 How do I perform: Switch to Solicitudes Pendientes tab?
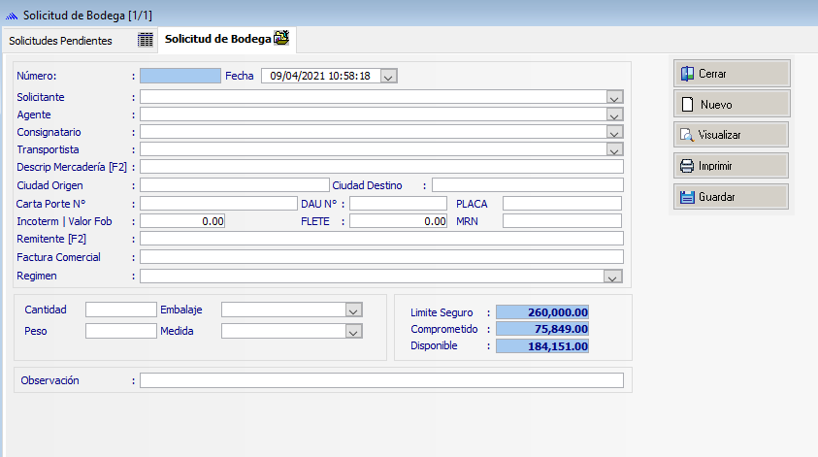[60, 41]
